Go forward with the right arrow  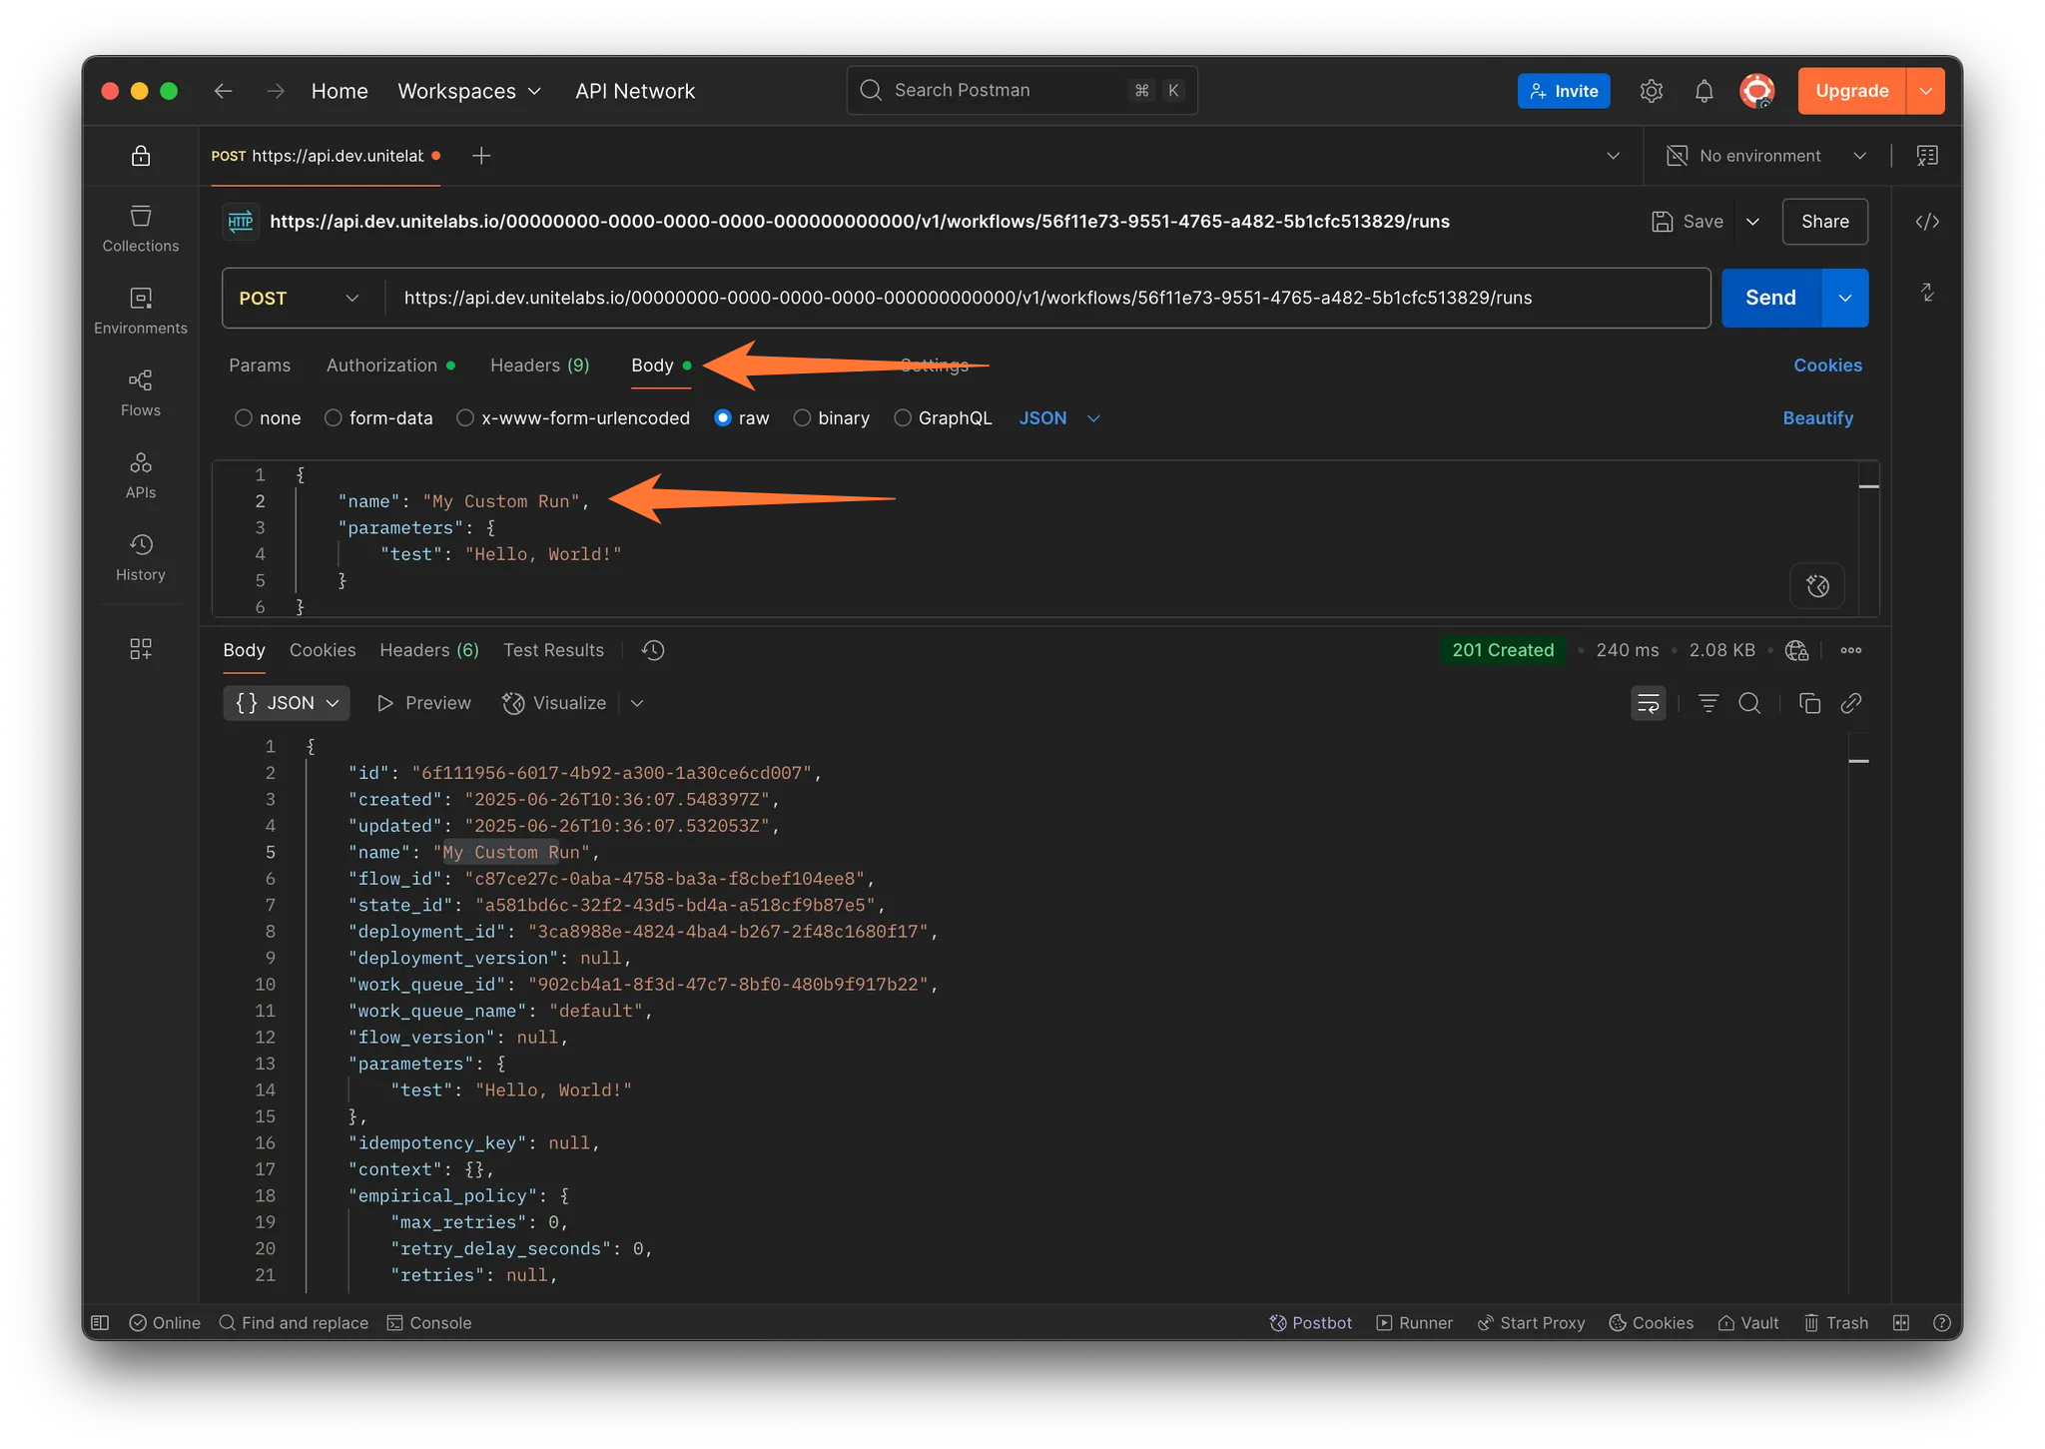(276, 91)
